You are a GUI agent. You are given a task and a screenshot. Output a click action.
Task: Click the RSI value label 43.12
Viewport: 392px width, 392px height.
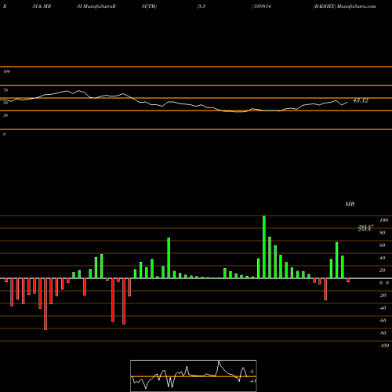pyautogui.click(x=361, y=100)
